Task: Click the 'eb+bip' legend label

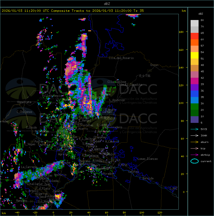Action: [205, 155]
